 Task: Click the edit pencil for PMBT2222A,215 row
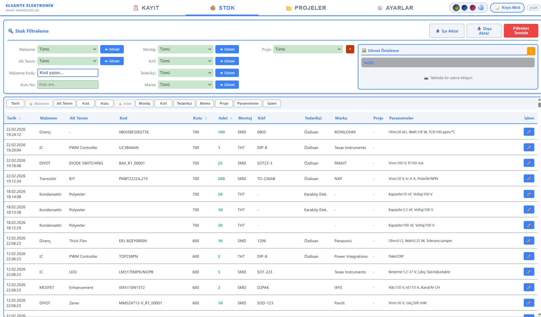[x=529, y=179]
